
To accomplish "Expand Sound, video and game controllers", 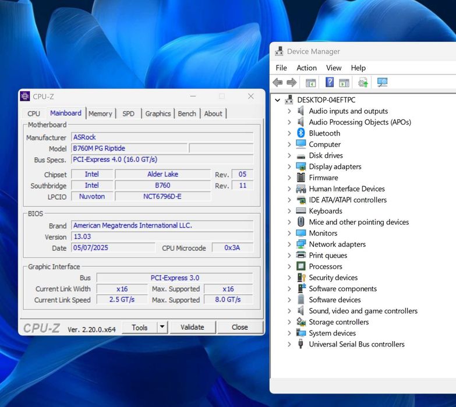I will pos(289,311).
